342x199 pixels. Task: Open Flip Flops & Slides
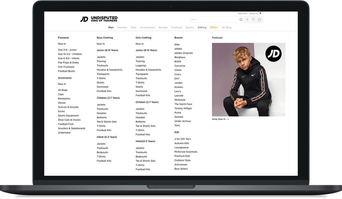68,63
